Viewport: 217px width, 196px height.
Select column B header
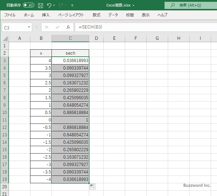[x=41, y=38]
